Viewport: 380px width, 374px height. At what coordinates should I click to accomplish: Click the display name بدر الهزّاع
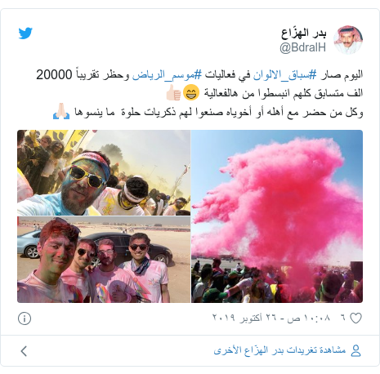[304, 33]
